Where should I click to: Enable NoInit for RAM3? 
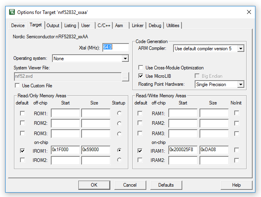(237, 134)
